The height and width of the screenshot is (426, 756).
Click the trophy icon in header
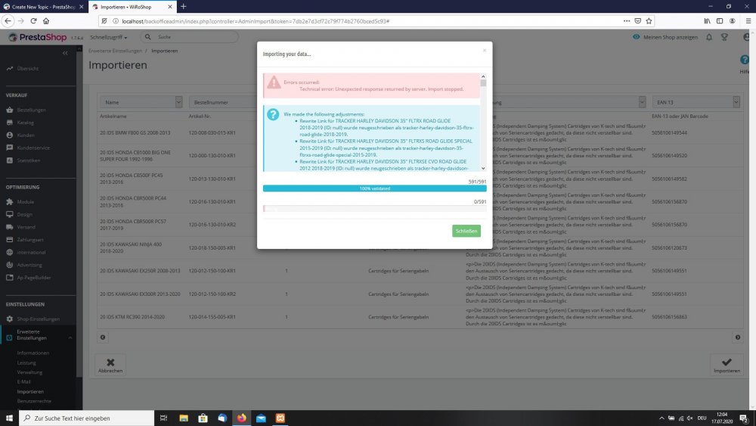pos(724,37)
